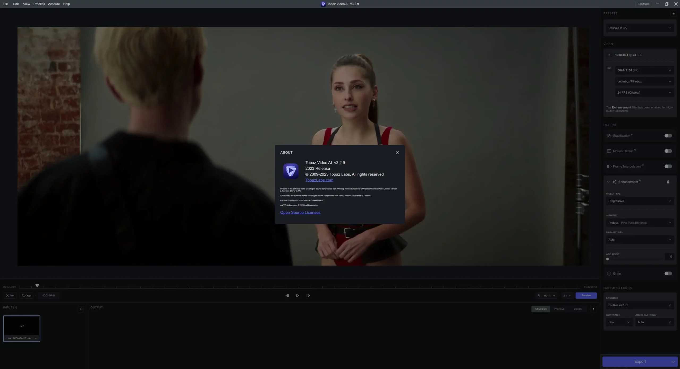Viewport: 680px width, 369px height.
Task: Open the TopazLabs.com link
Action: click(x=319, y=180)
